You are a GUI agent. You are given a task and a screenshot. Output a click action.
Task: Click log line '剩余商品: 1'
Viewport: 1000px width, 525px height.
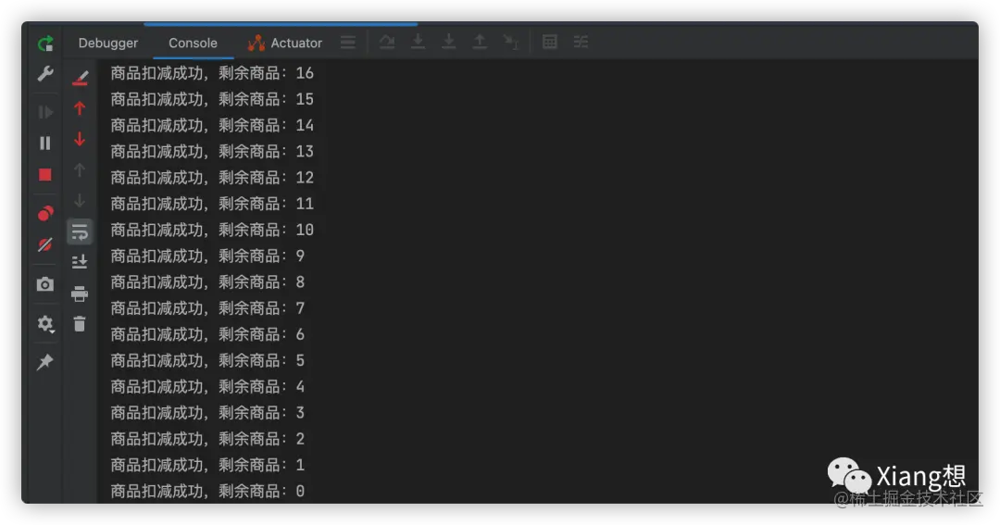[x=208, y=466]
